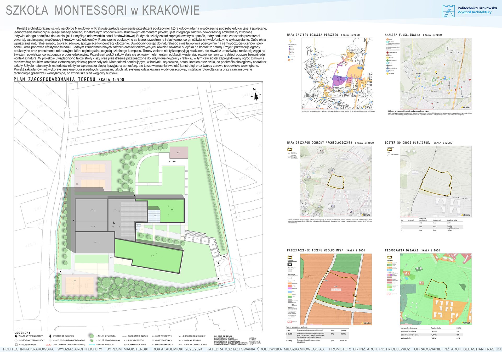Viewport: 502px width, 352px height.
Task: Click the Plan zagospodarowania terenu heading
Action: point(55,79)
